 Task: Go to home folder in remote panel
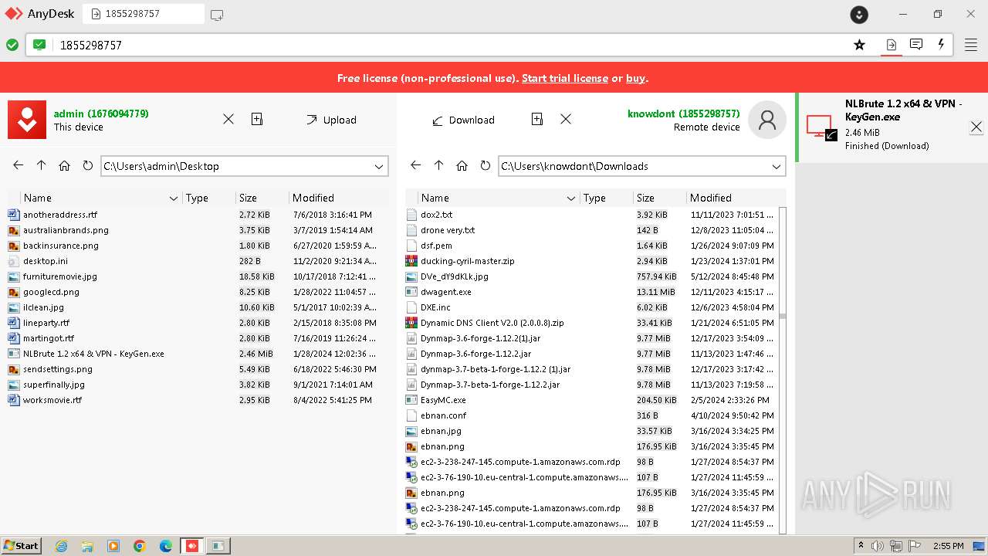pyautogui.click(x=462, y=165)
